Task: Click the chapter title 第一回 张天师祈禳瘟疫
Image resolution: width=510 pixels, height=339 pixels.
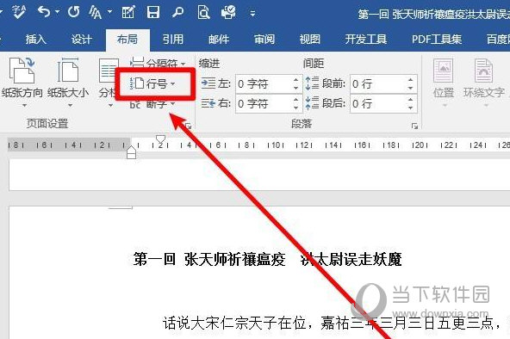Action: 209,260
